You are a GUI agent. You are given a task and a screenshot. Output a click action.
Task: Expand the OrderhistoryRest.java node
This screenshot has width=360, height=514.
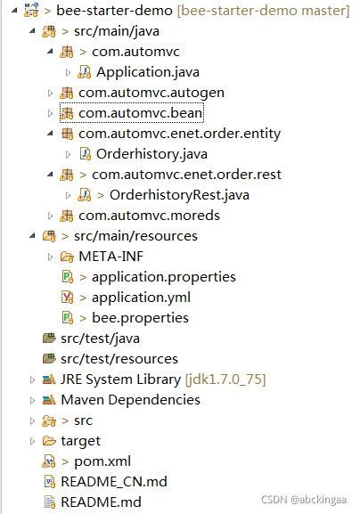(x=68, y=195)
